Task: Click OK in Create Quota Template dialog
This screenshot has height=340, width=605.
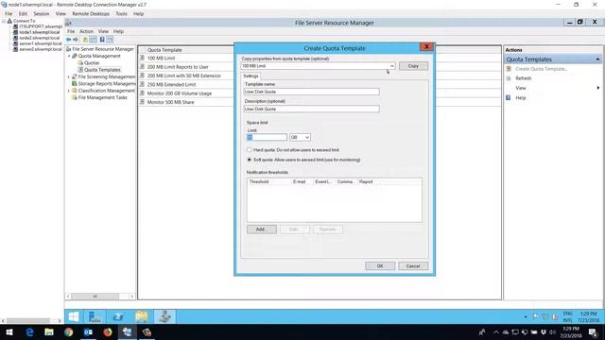Action: [380, 266]
